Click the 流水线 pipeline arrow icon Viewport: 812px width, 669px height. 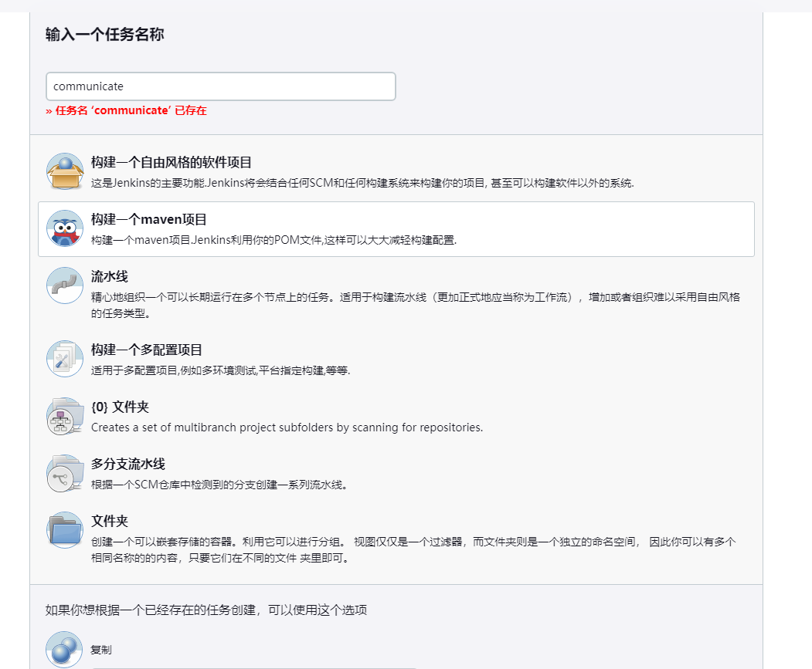pos(64,286)
